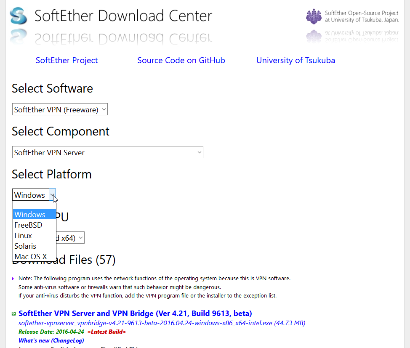Open the CPU dropdown showing x64
This screenshot has height=348, width=410.
tap(70, 238)
